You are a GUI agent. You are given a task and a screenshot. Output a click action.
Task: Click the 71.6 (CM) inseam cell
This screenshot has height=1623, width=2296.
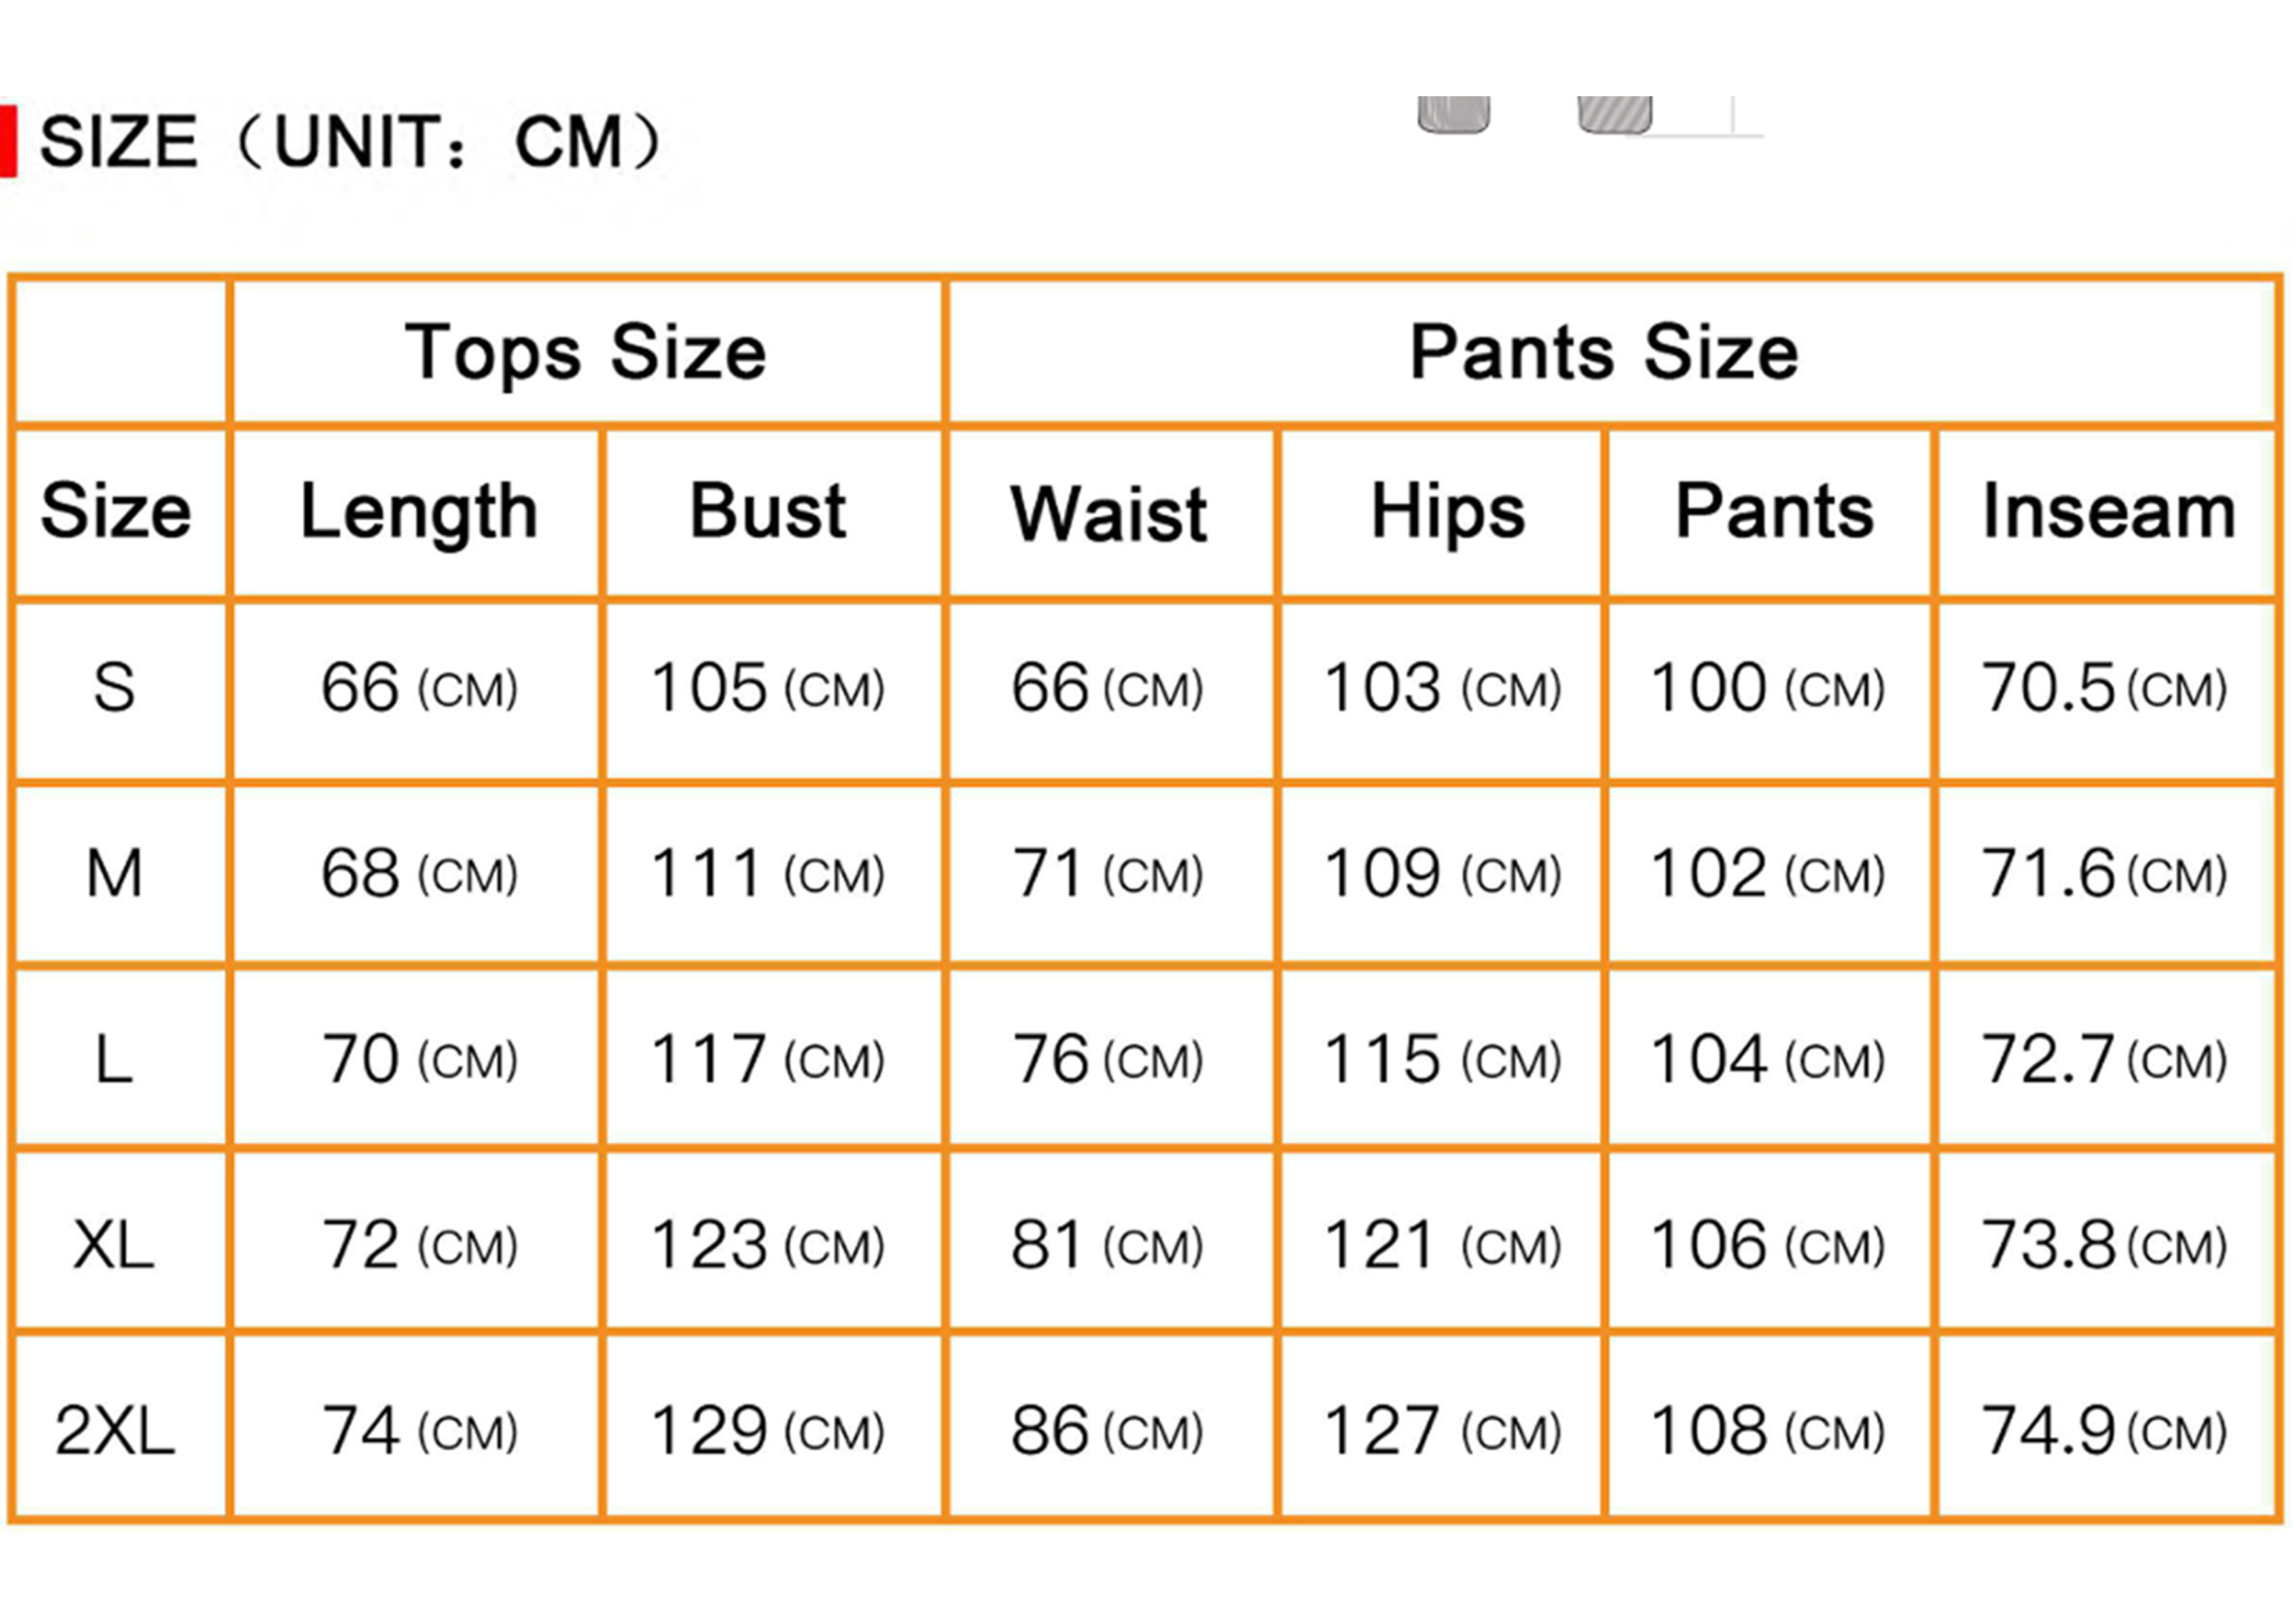(x=2104, y=874)
